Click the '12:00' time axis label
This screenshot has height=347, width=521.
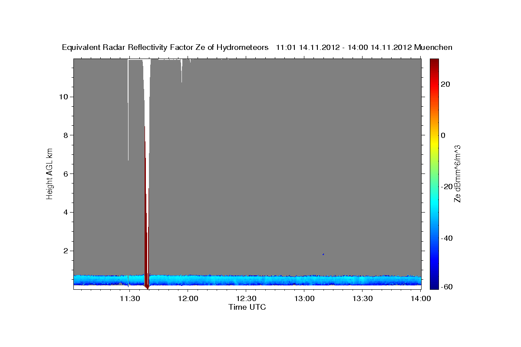pos(188,298)
